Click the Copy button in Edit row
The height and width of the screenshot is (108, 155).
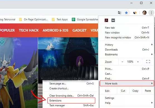tap(135, 91)
